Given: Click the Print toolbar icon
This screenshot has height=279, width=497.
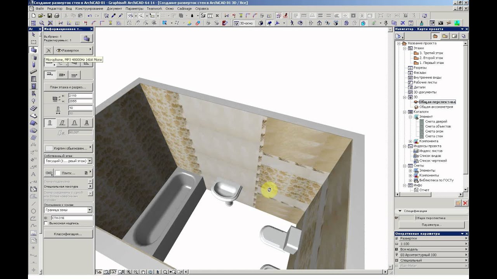Looking at the screenshot, I should pyautogui.click(x=57, y=15).
